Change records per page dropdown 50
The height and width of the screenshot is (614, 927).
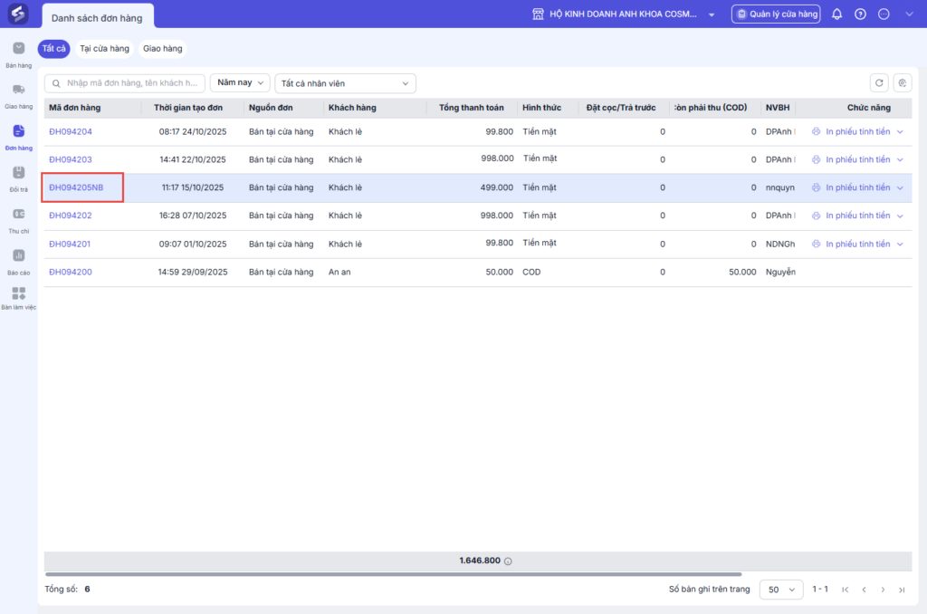pyautogui.click(x=780, y=590)
